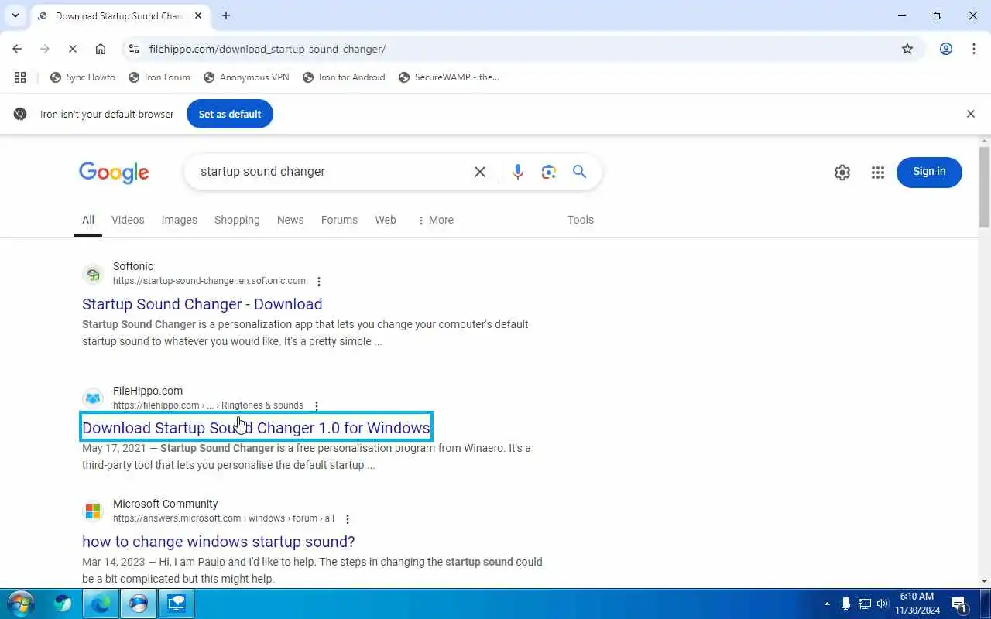This screenshot has height=619, width=991.
Task: Open the Iron browser taskbar icon
Action: pos(139,604)
